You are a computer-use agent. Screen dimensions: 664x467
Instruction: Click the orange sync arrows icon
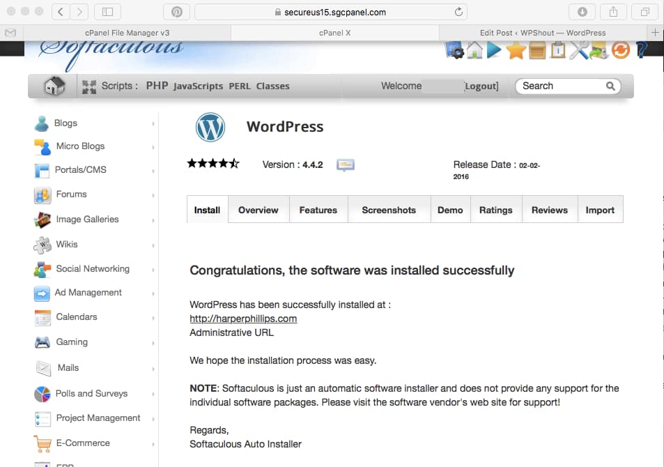tap(620, 50)
